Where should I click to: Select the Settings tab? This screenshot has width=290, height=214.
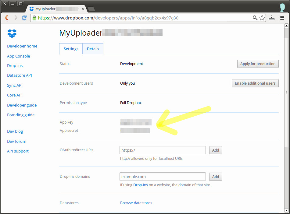click(x=71, y=49)
